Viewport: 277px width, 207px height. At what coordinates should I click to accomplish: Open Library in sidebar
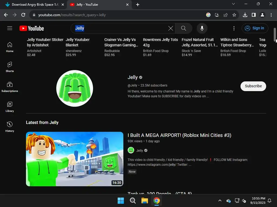coord(10,107)
